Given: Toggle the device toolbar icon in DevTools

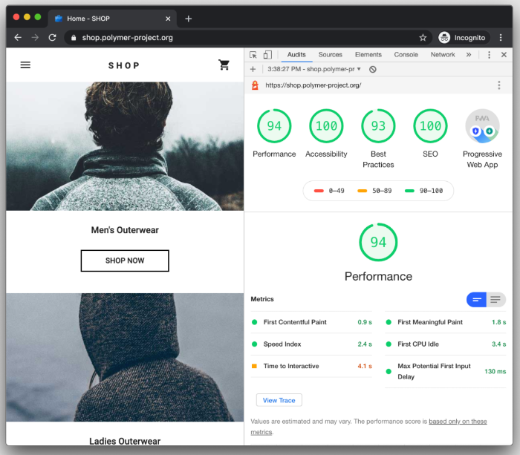Looking at the screenshot, I should (267, 55).
